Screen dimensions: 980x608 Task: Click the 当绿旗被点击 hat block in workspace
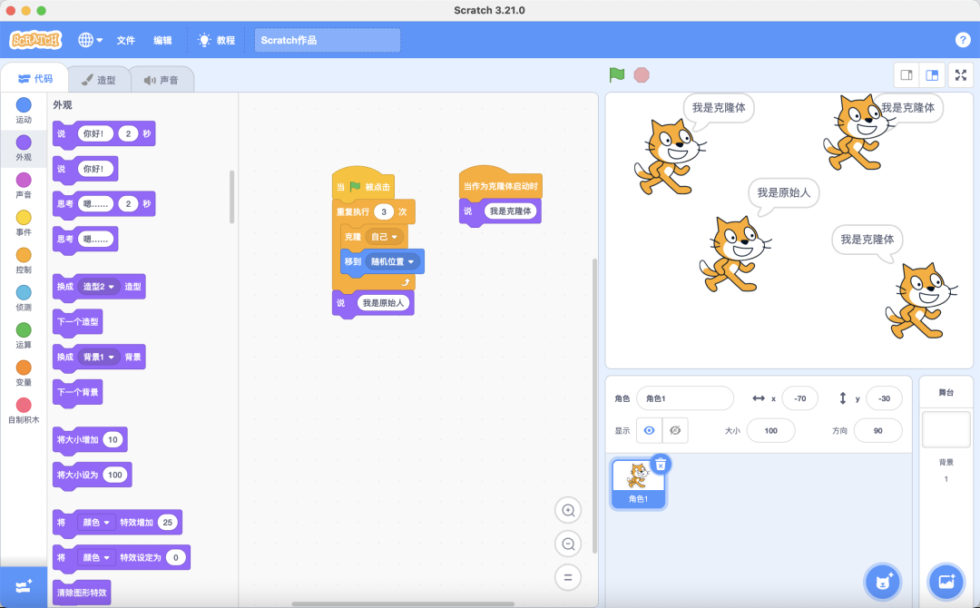point(363,183)
